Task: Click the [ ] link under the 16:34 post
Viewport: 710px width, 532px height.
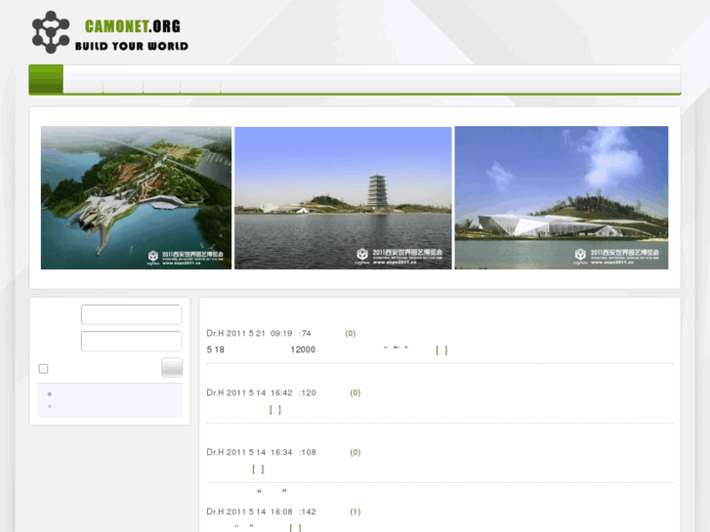Action: point(258,470)
